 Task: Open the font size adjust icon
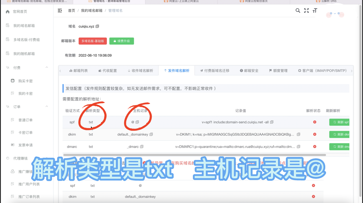pos(315,10)
